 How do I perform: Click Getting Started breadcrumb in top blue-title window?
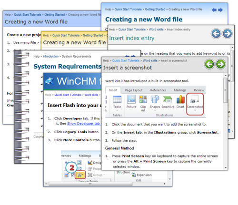[x=155, y=10]
